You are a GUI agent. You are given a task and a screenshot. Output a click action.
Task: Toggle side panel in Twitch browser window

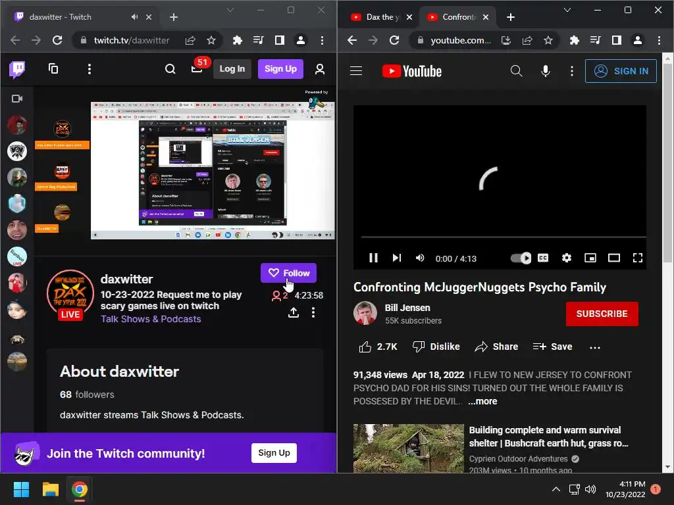point(279,40)
